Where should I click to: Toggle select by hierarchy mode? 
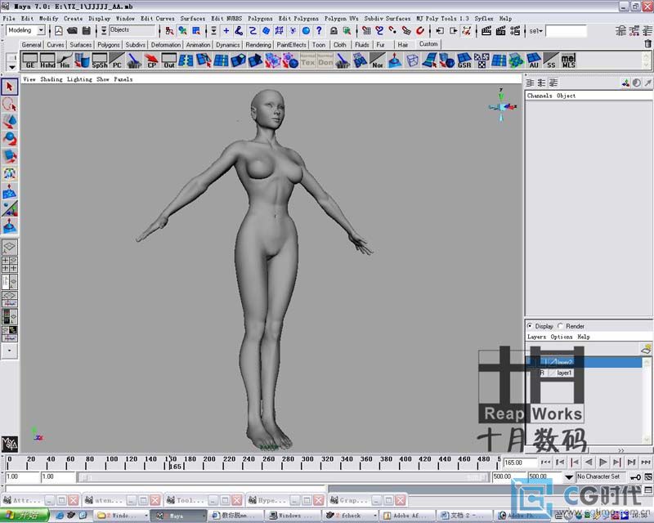[x=170, y=31]
